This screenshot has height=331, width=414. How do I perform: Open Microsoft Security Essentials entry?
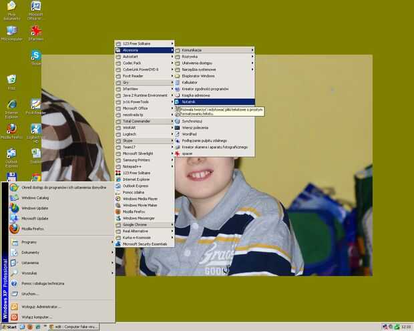145,244
